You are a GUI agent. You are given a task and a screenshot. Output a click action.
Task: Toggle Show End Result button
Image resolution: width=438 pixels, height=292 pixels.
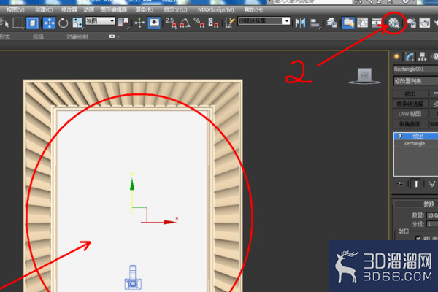(x=416, y=183)
